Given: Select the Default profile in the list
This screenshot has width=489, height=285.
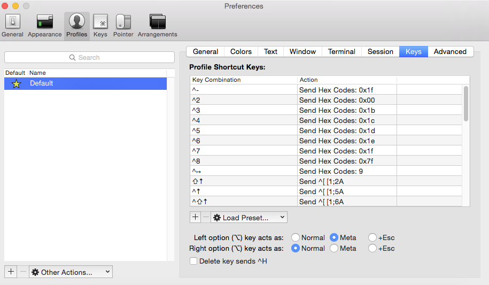Looking at the screenshot, I should pyautogui.click(x=86, y=83).
